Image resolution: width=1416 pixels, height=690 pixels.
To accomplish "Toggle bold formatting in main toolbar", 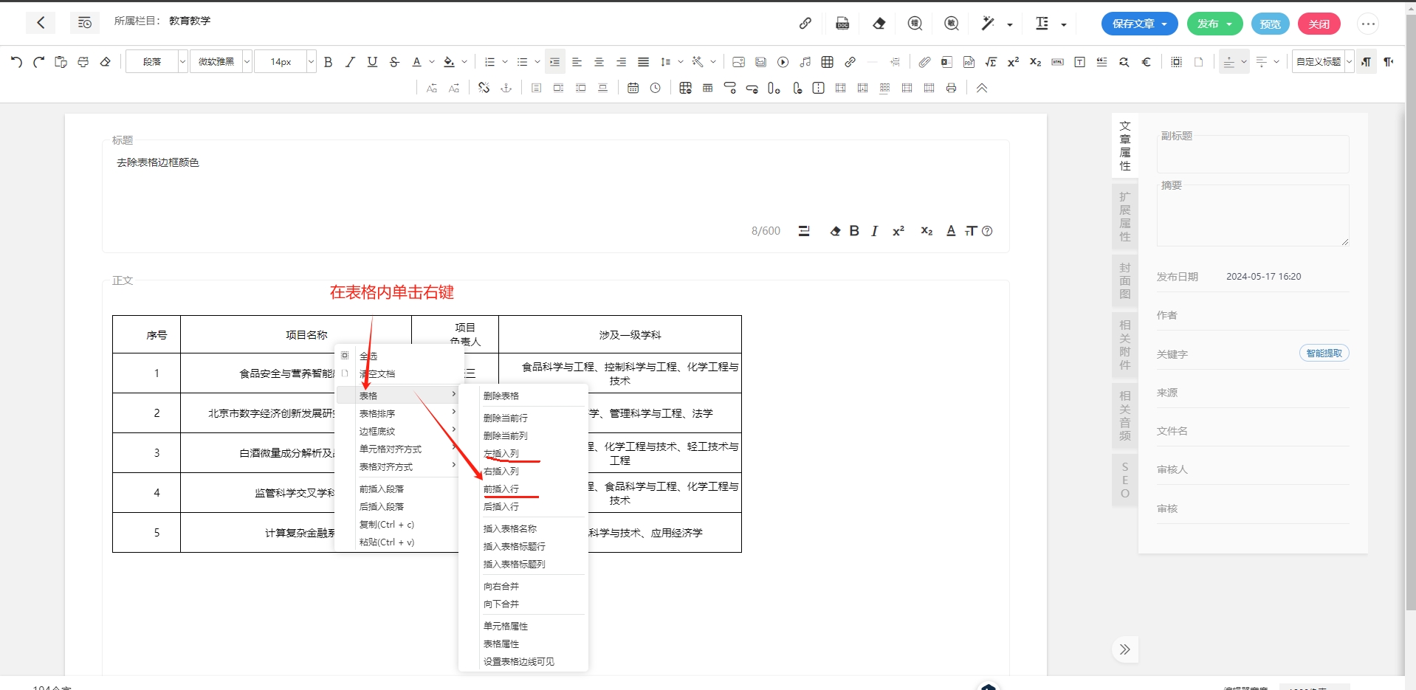I will (329, 62).
